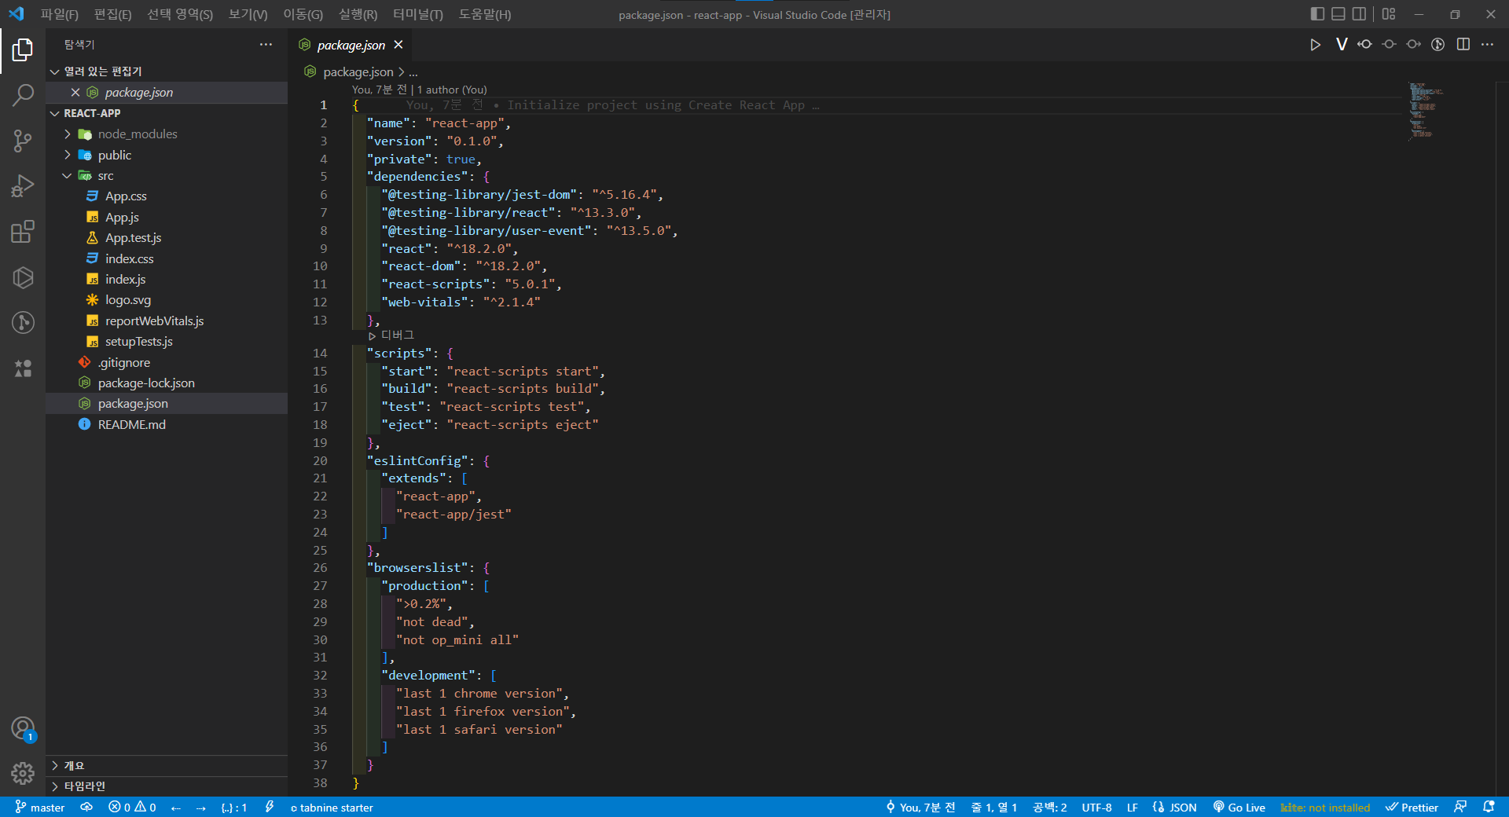The width and height of the screenshot is (1509, 817).
Task: Click the LF end-of-line indicator
Action: 1133,808
